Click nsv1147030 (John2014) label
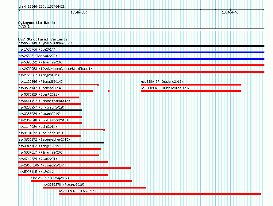273x206 pixels. coord(38,127)
